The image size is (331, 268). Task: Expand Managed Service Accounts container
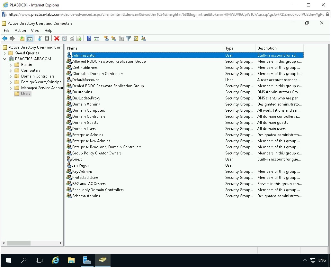[11, 88]
